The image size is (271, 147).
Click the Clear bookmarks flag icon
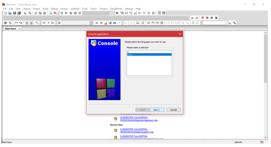coord(216,18)
